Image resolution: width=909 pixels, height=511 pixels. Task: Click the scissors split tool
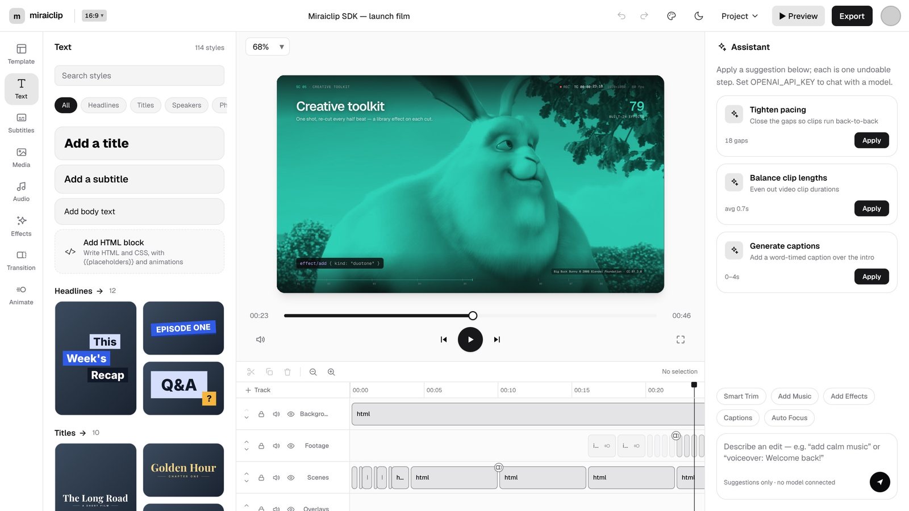251,372
